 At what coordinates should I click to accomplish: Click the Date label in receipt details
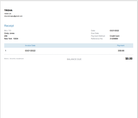(x=93, y=31)
